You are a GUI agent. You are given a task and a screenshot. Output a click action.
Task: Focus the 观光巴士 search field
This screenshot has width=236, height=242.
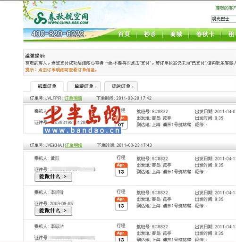point(223,19)
